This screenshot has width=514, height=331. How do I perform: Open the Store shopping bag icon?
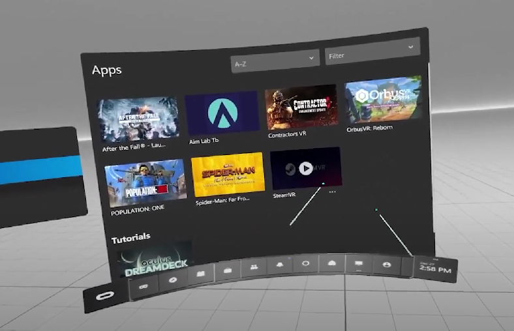click(228, 270)
